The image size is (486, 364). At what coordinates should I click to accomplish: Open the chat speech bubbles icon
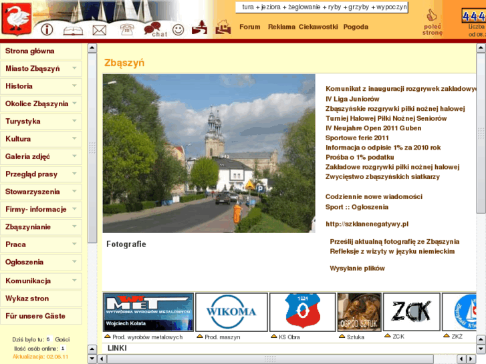(155, 29)
